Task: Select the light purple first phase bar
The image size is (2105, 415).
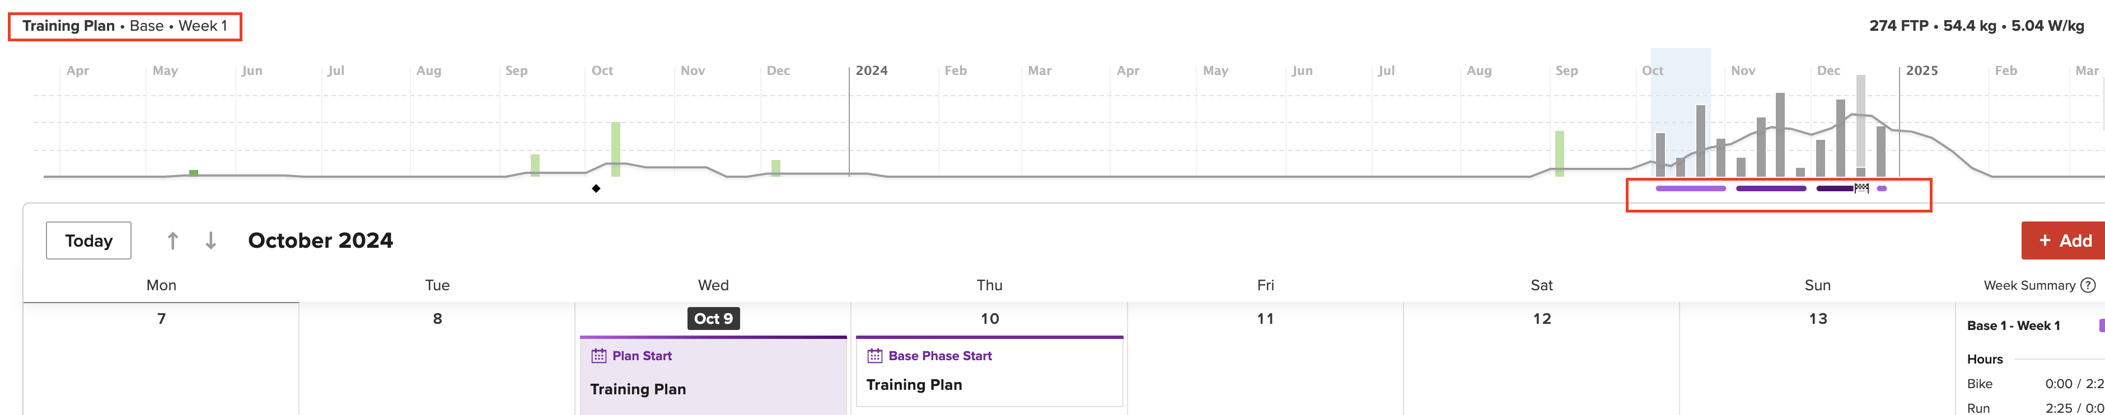Action: (1691, 188)
